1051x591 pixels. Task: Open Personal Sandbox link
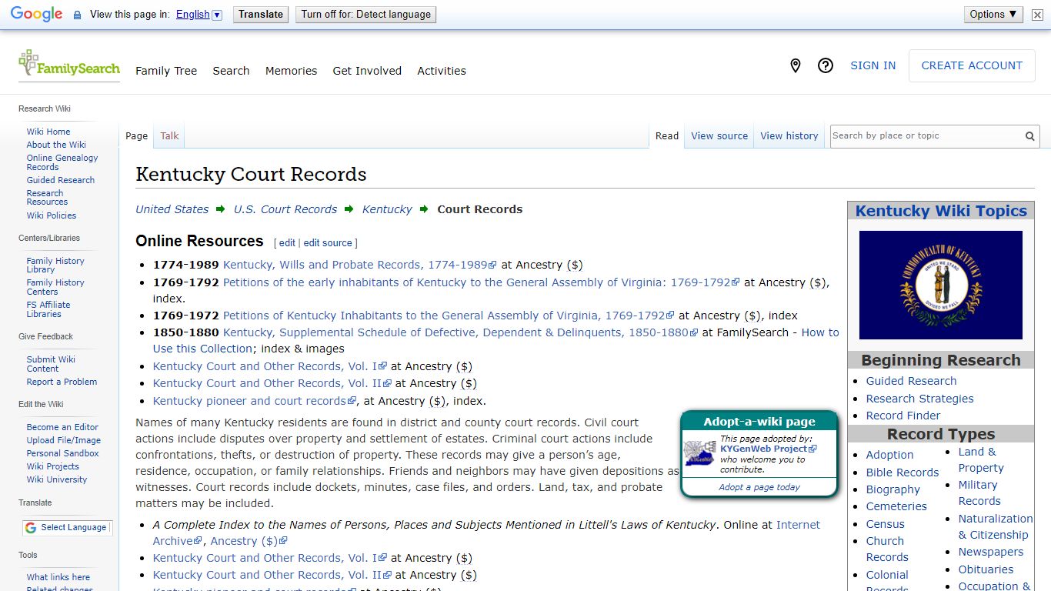tap(63, 453)
